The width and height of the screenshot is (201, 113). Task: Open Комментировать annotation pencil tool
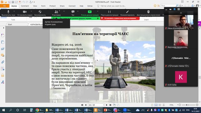click(128, 13)
